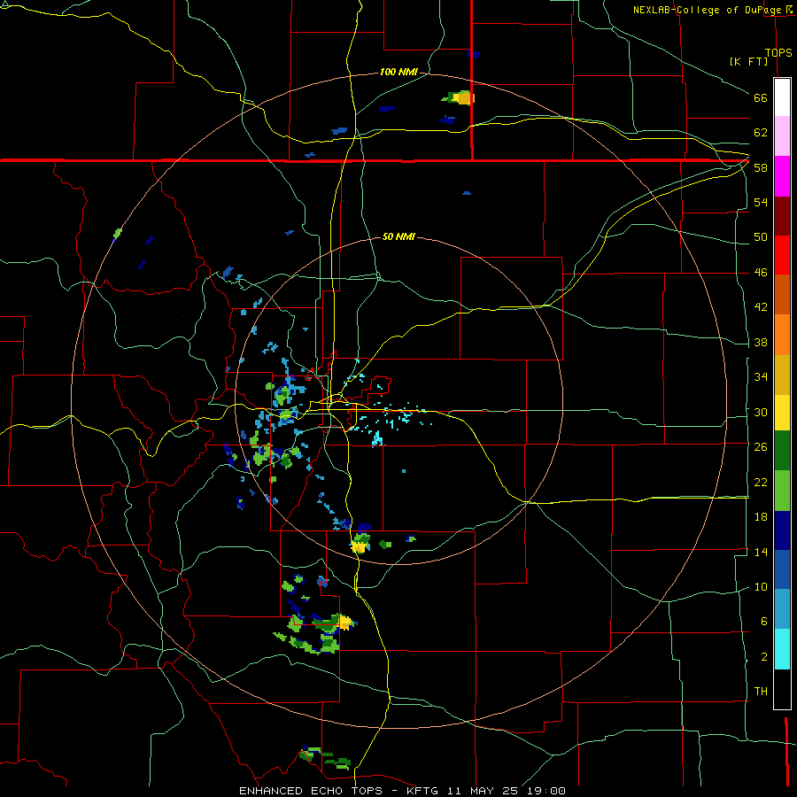Viewport: 797px width, 797px height.
Task: Click the legend value "62"
Action: [x=761, y=133]
